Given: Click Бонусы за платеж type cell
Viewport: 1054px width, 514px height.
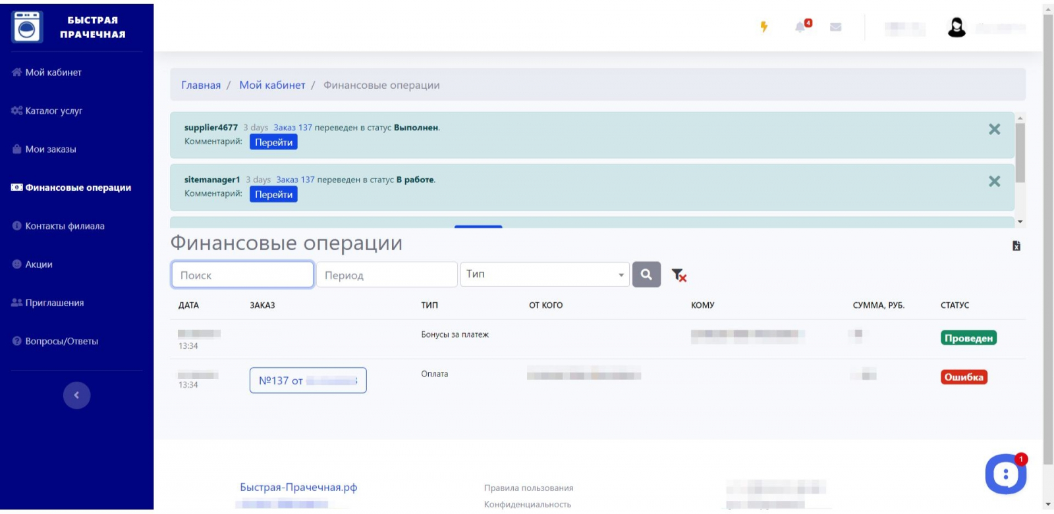Looking at the screenshot, I should 455,334.
